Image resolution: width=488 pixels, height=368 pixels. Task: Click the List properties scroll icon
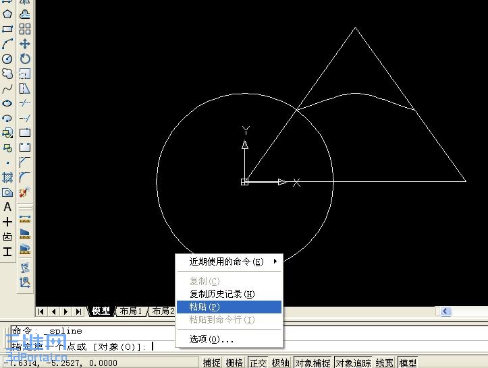25,268
